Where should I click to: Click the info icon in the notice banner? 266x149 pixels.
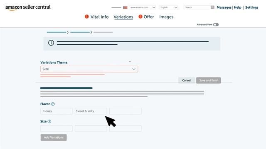pyautogui.click(x=51, y=43)
